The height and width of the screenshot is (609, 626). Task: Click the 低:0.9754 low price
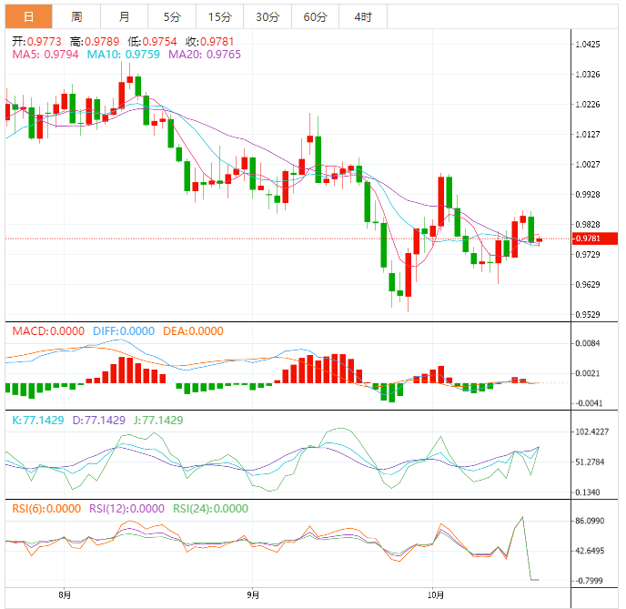click(x=152, y=42)
